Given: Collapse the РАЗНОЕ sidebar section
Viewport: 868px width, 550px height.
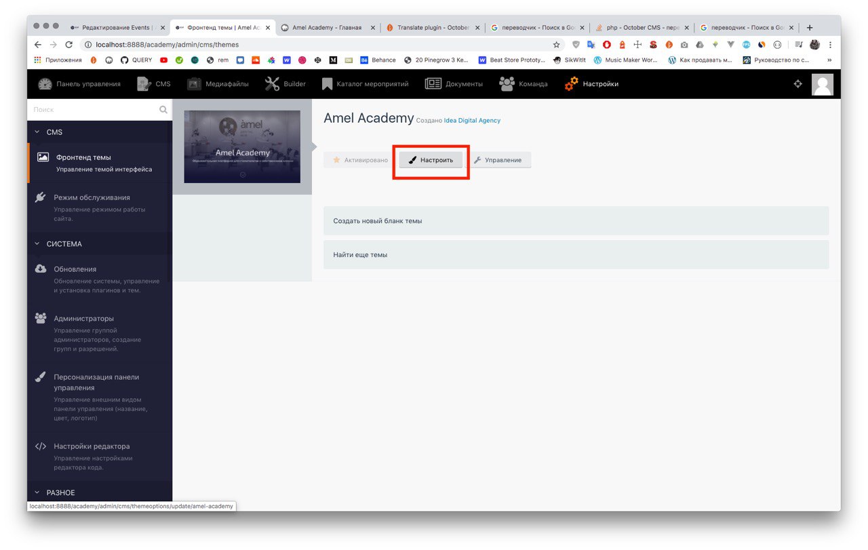Looking at the screenshot, I should point(100,493).
